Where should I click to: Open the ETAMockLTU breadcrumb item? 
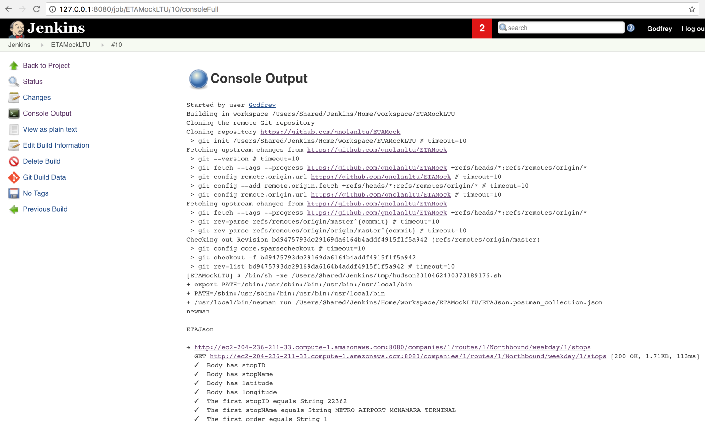tap(71, 45)
